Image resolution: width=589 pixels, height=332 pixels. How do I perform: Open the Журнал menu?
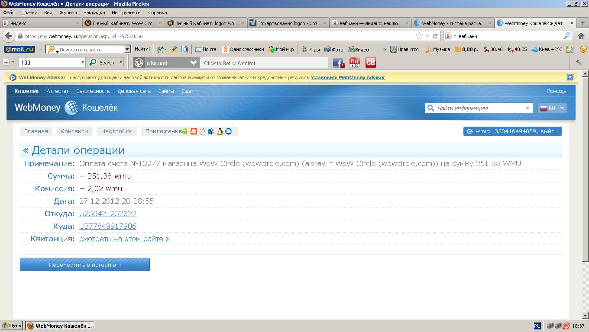tap(68, 13)
